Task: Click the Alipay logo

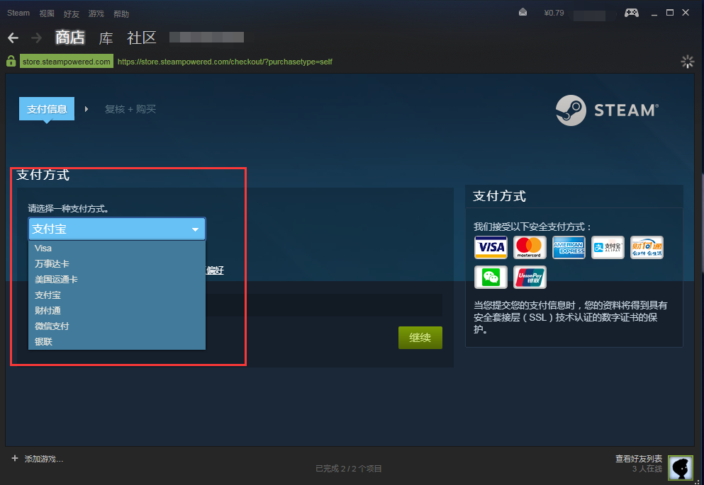Action: tap(608, 247)
